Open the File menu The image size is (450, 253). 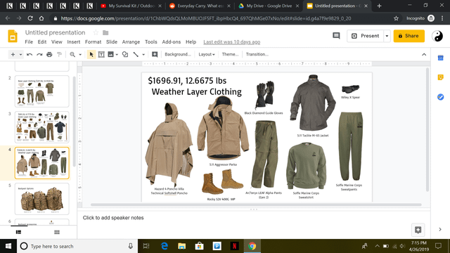click(29, 42)
